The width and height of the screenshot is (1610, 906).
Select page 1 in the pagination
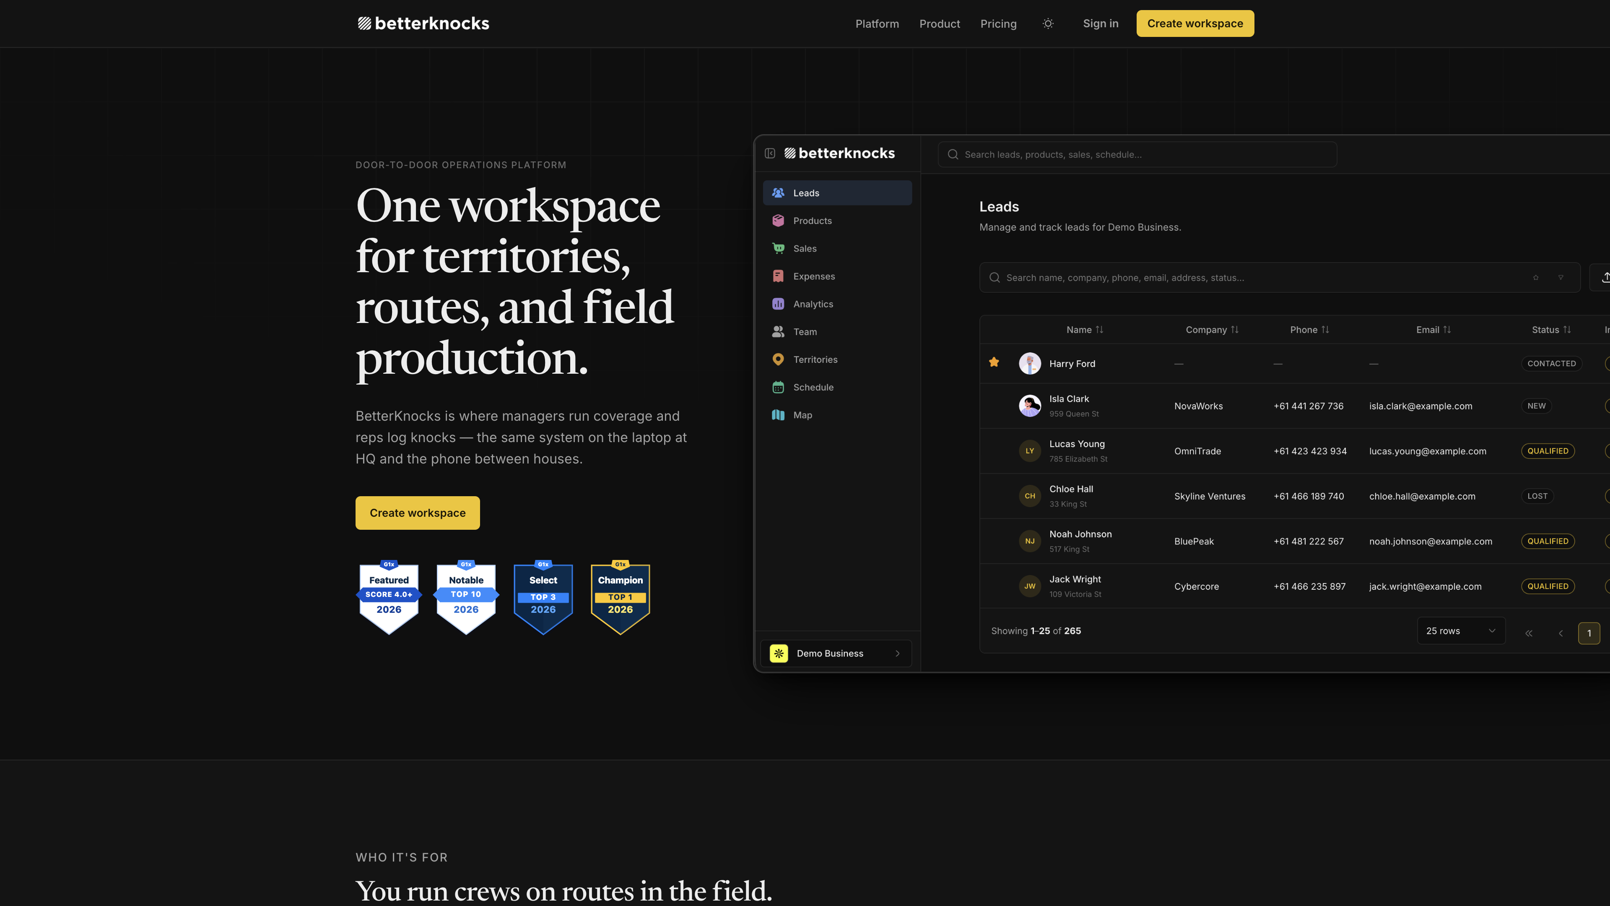[1589, 633]
